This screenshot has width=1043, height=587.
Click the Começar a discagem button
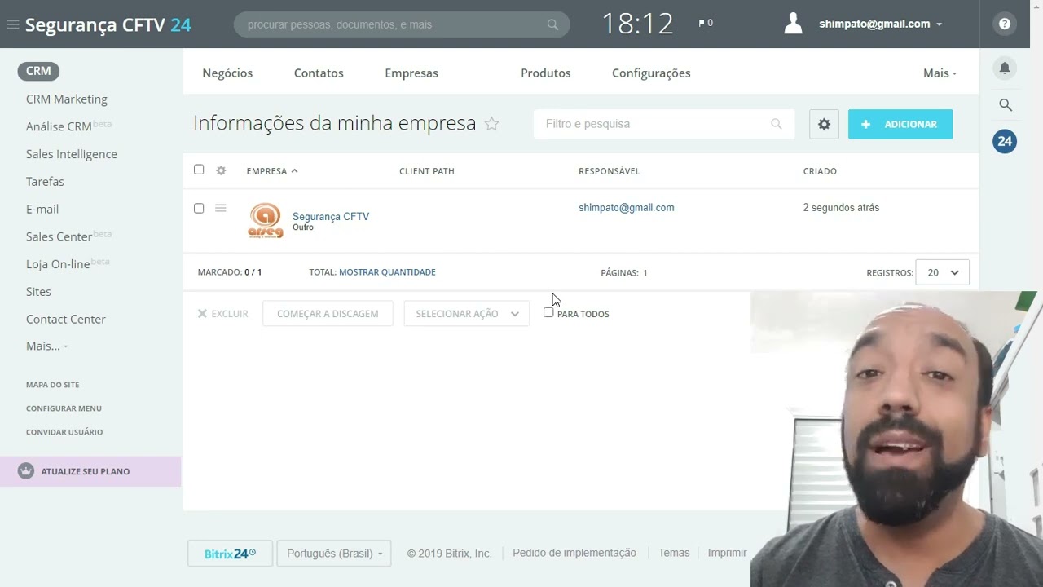pos(328,313)
